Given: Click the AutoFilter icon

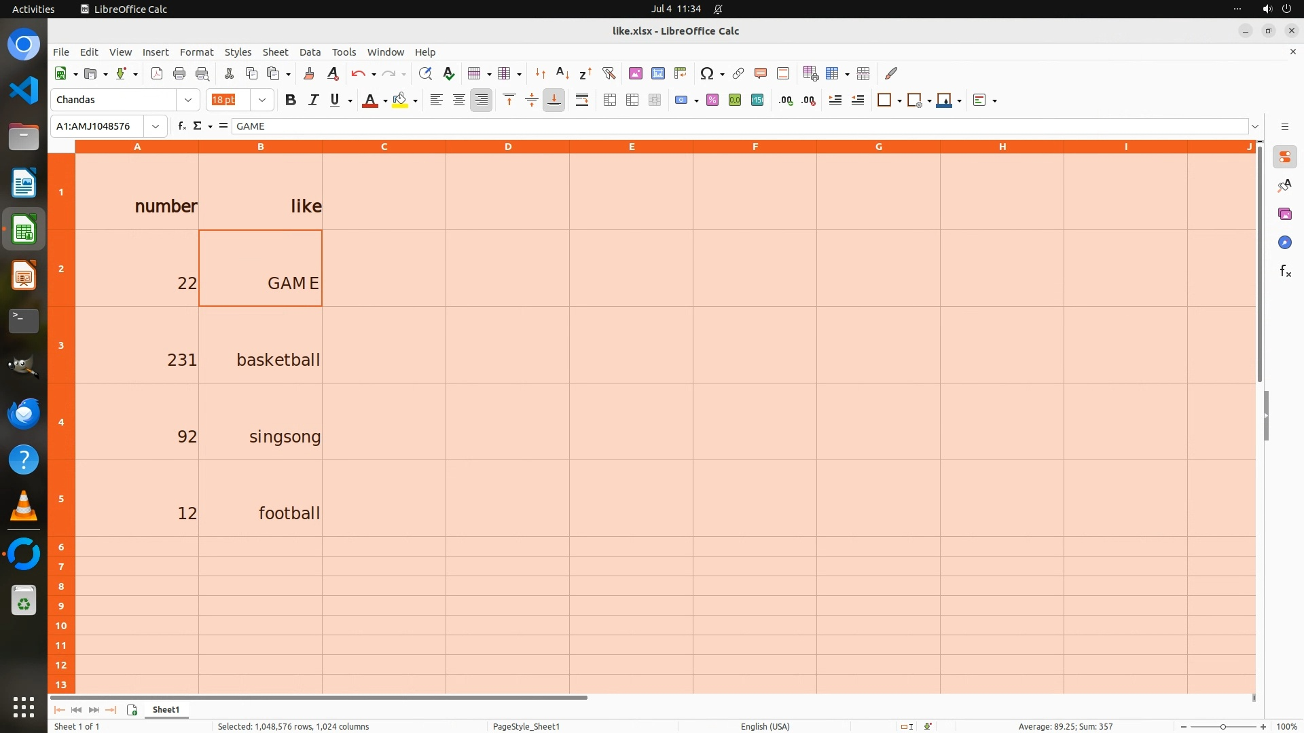Looking at the screenshot, I should pos(609,73).
